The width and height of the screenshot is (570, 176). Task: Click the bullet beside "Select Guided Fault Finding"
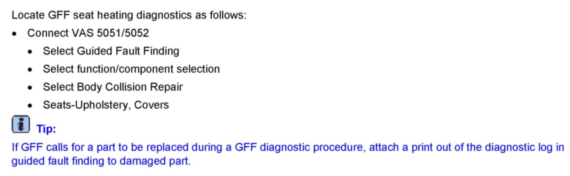[30, 52]
